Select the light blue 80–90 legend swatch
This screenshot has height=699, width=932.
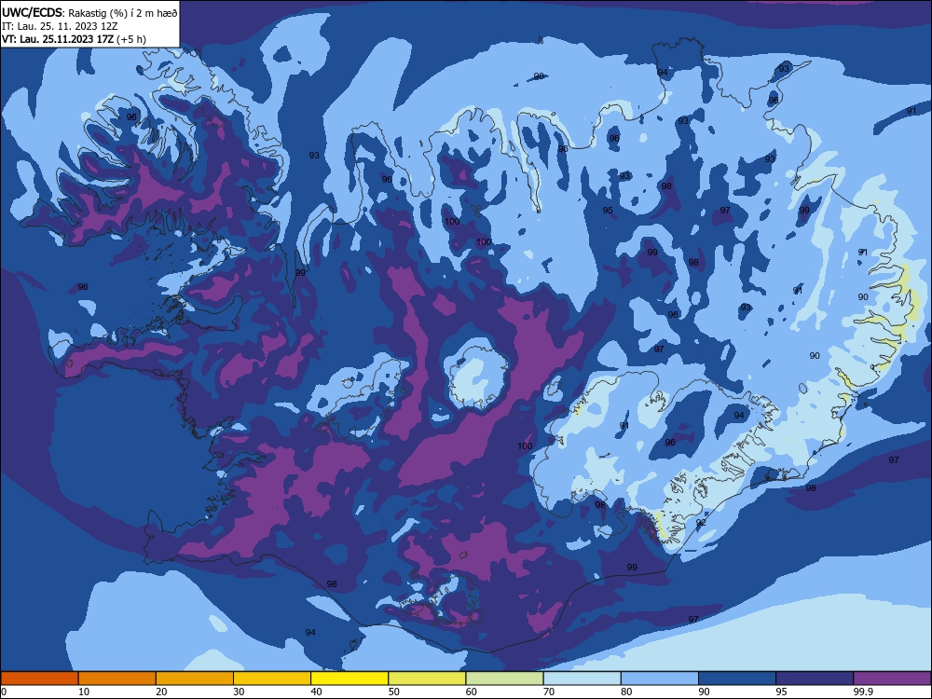point(660,678)
